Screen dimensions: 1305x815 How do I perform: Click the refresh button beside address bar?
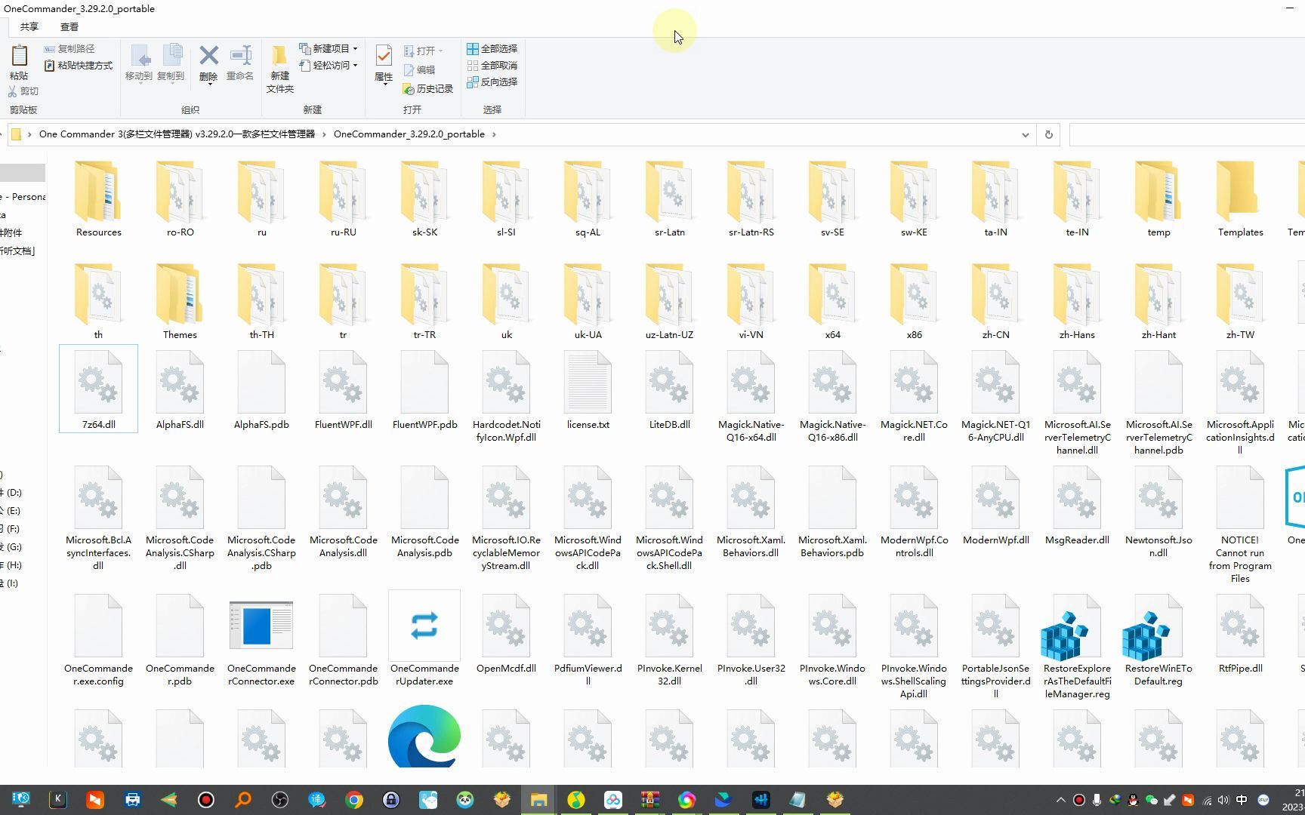pos(1048,134)
